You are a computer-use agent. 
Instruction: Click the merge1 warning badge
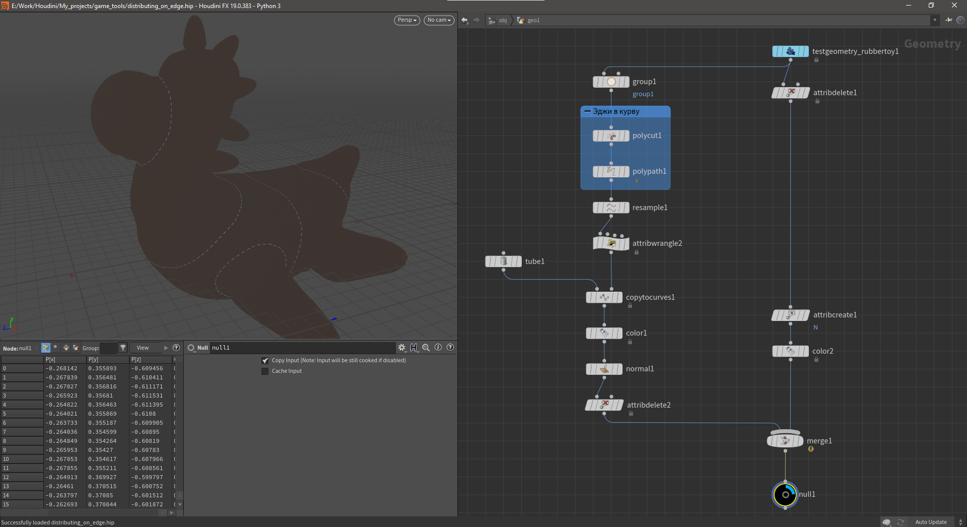[x=811, y=449]
